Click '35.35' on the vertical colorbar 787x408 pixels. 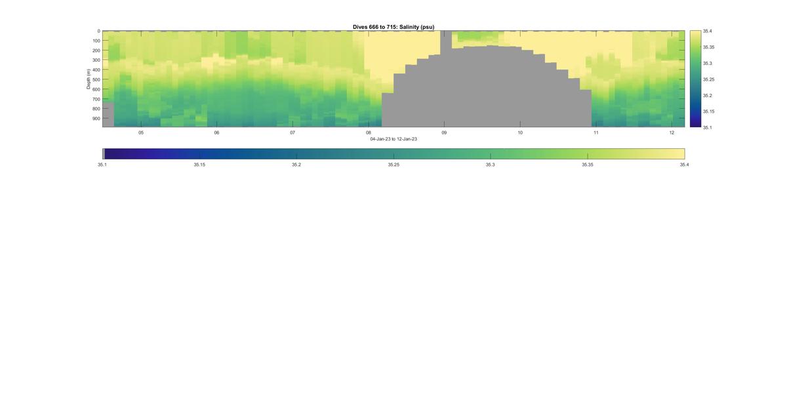tap(709, 47)
